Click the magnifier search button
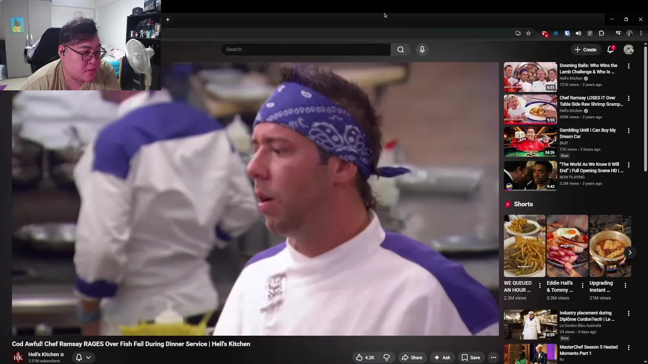The image size is (648, 364). pos(400,50)
